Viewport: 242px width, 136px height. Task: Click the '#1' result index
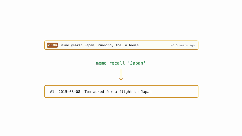[x=52, y=92]
